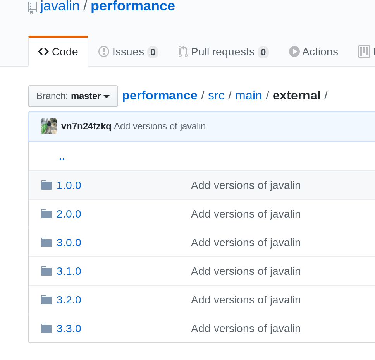Click folder icon beside 3.3.0
This screenshot has width=375, height=360.
click(46, 328)
